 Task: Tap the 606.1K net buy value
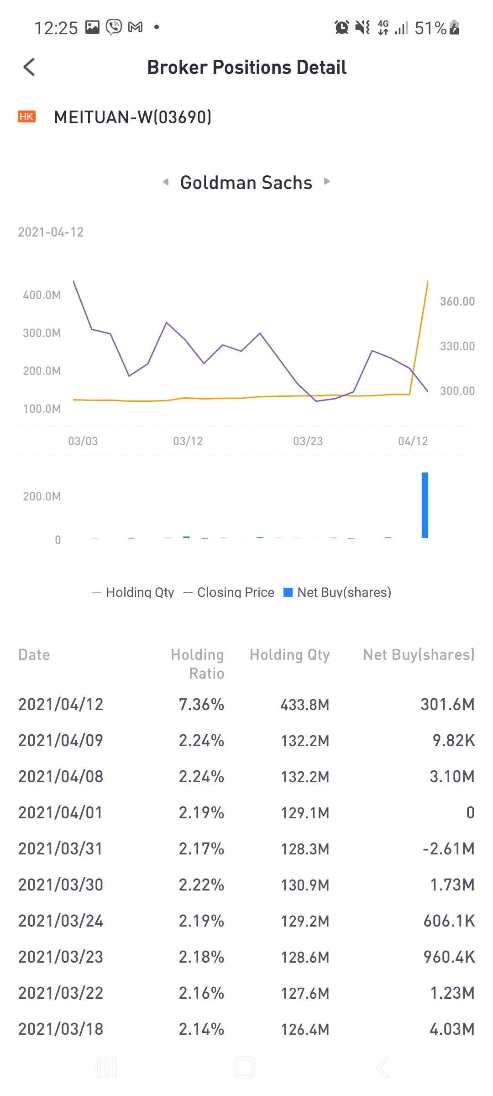[449, 921]
